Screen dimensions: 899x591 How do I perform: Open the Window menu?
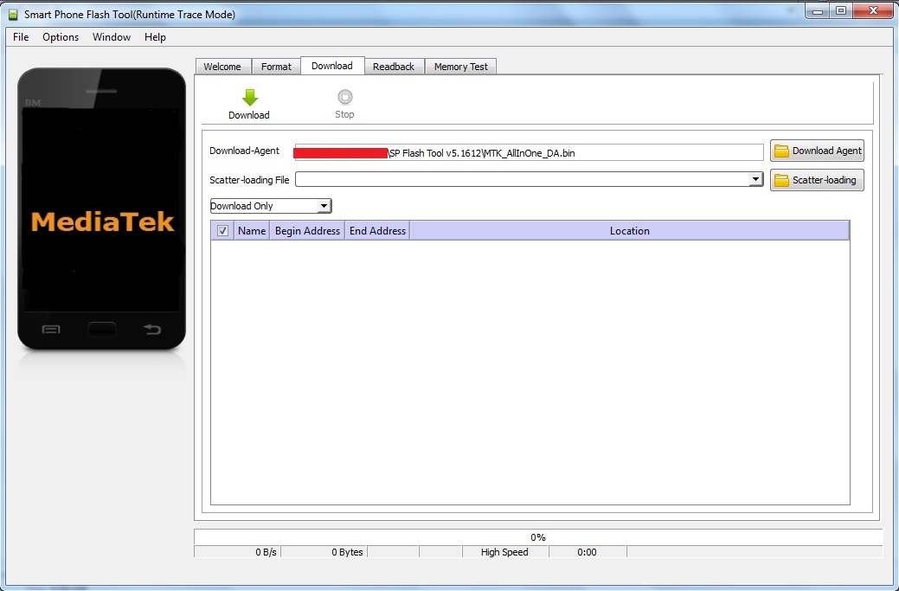[x=112, y=36]
